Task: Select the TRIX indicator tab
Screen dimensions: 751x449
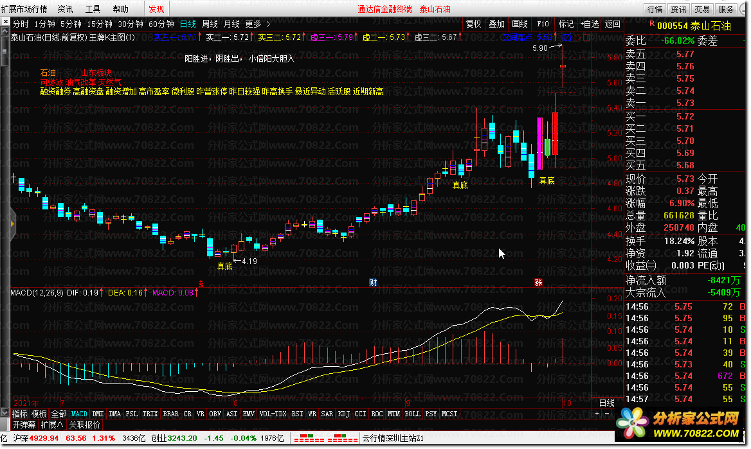Action: 150,414
